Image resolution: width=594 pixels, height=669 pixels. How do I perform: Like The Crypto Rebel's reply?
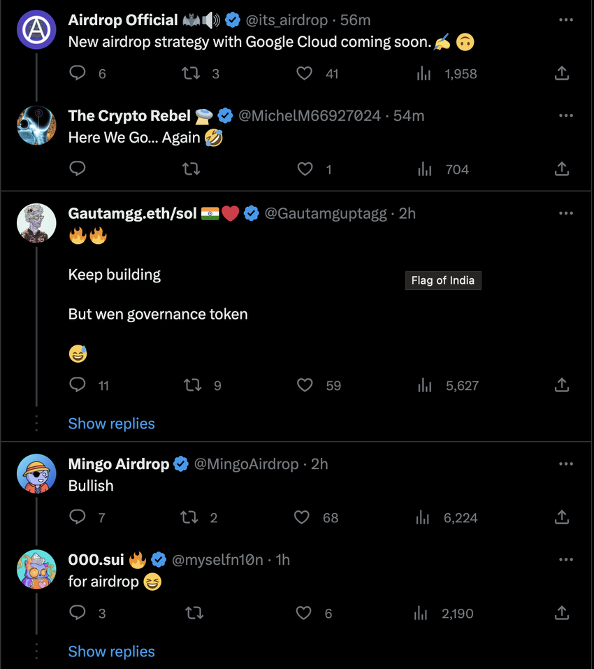pos(305,168)
